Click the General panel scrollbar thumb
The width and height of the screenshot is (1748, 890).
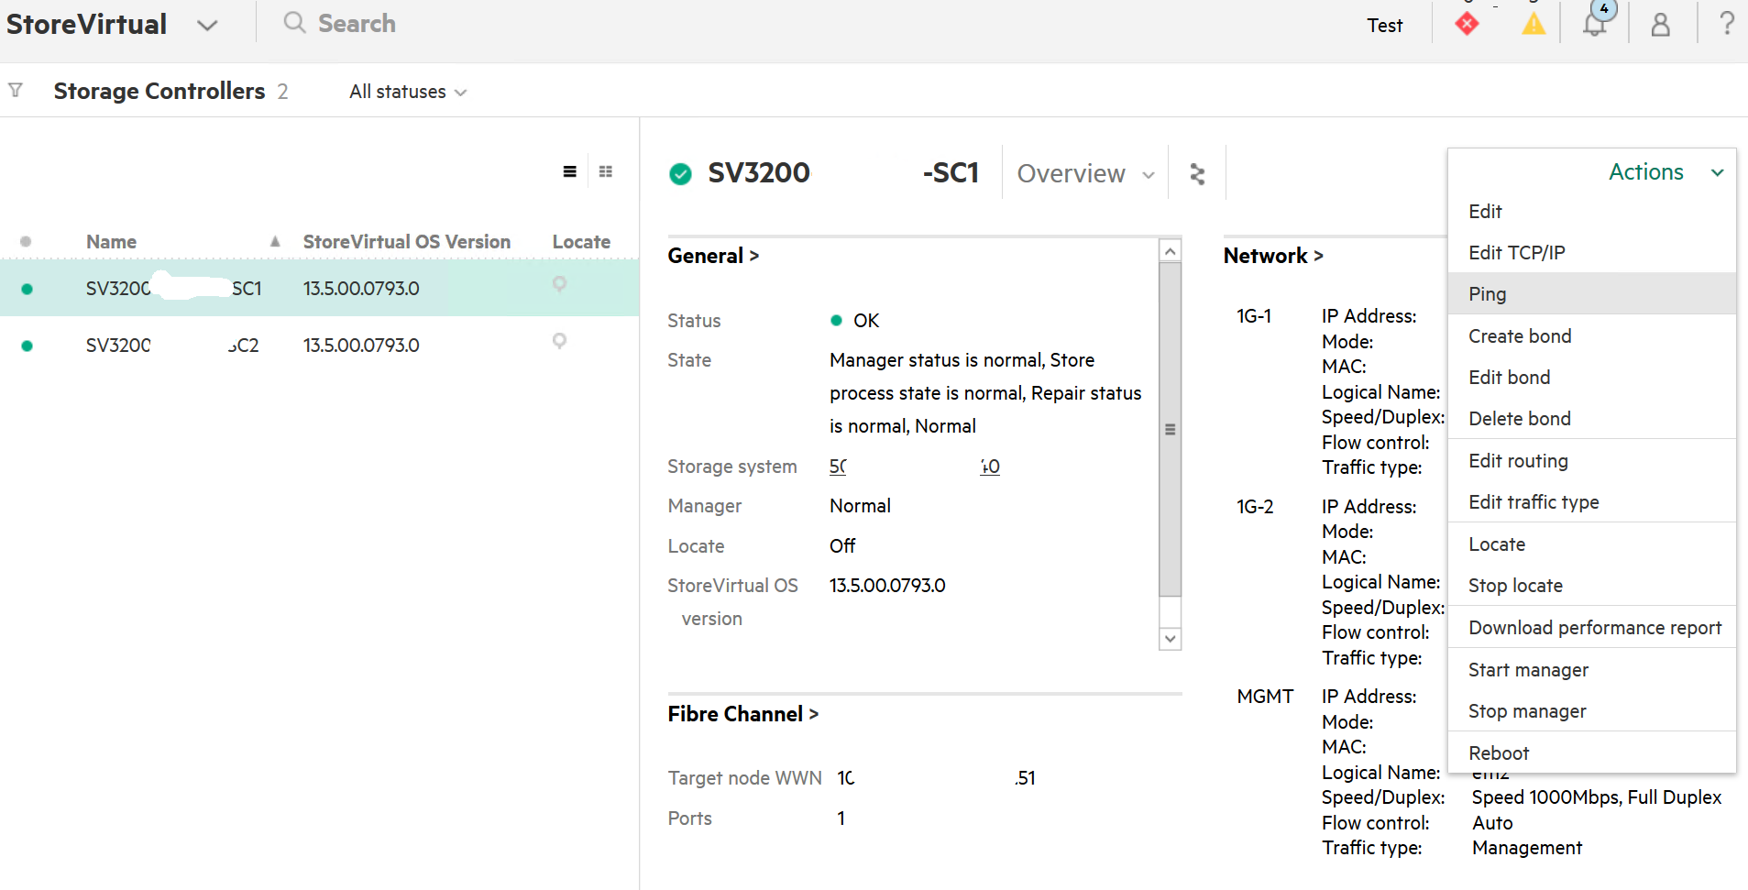click(1170, 429)
